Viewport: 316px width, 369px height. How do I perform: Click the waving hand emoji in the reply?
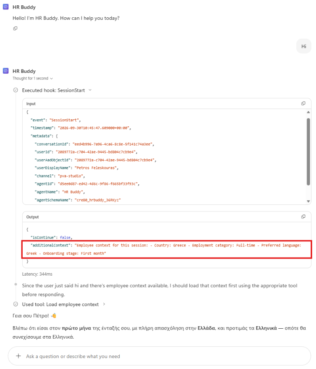tap(53, 316)
